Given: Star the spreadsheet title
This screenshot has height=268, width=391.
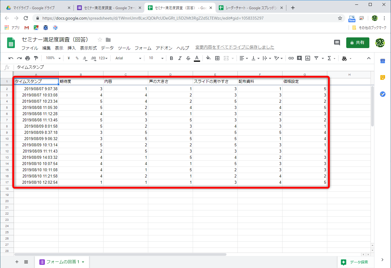Looking at the screenshot, I should [x=100, y=40].
